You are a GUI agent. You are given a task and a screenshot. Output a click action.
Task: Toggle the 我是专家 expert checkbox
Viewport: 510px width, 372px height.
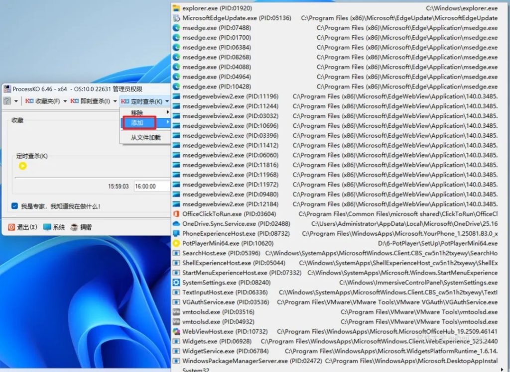pyautogui.click(x=13, y=205)
